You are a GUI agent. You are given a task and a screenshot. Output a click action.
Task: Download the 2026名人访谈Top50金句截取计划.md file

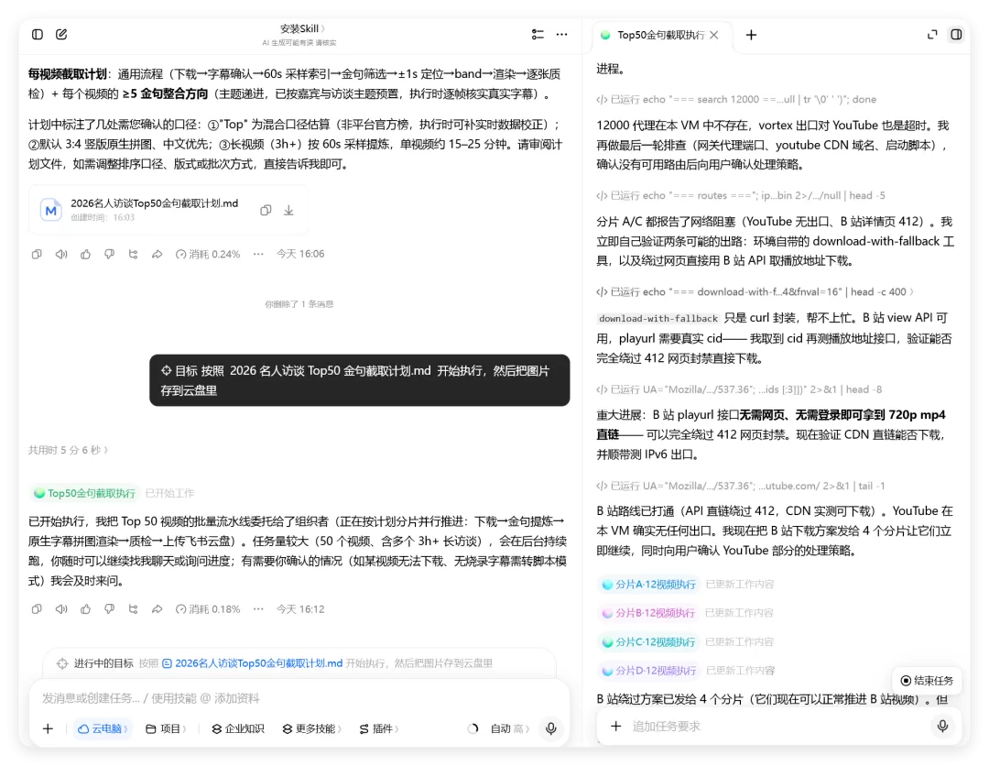pos(288,210)
